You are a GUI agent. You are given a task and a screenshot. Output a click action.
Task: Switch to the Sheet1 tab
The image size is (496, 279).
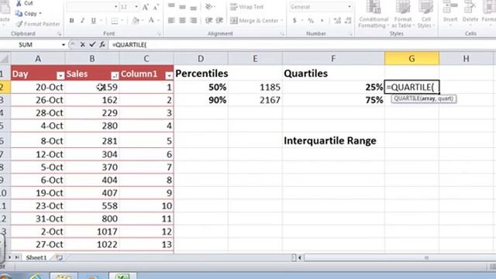tap(36, 257)
